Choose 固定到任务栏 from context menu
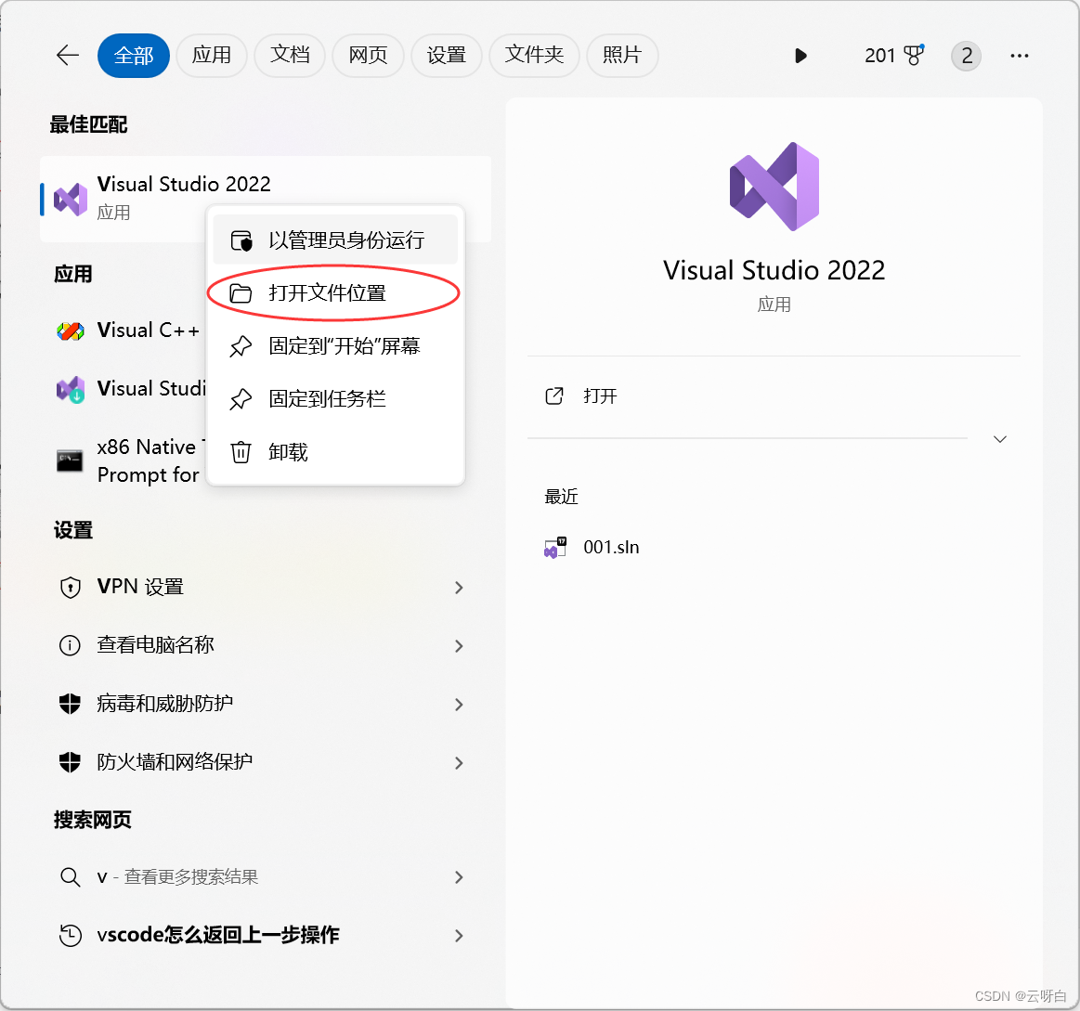The height and width of the screenshot is (1011, 1080). point(334,399)
